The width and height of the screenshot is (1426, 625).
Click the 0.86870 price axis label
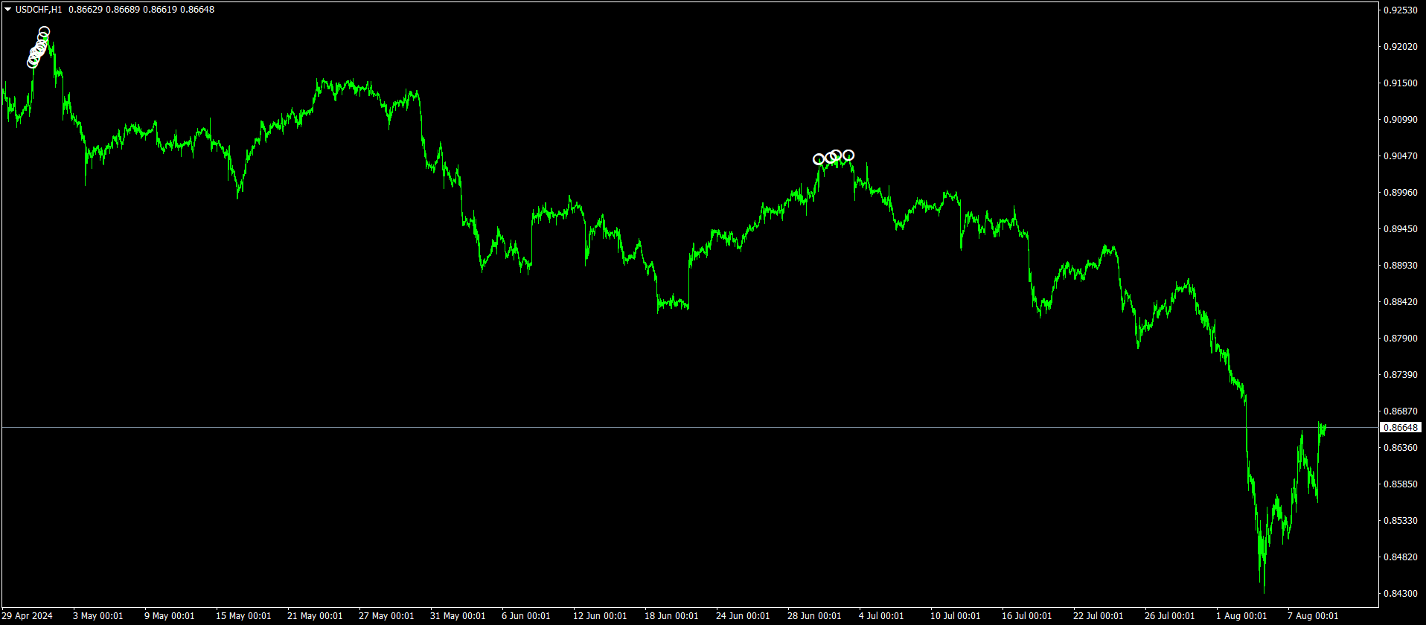point(1400,411)
